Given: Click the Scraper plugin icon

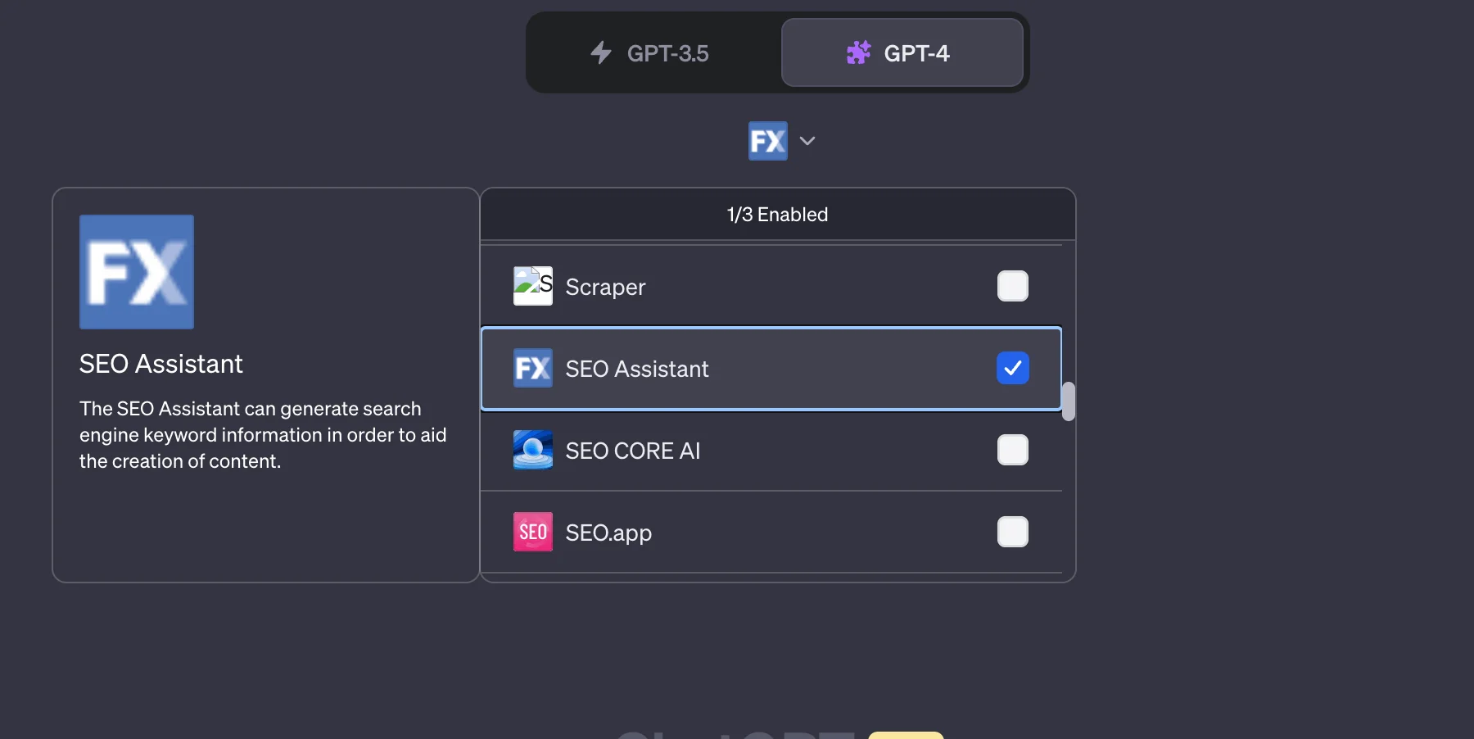Looking at the screenshot, I should (x=533, y=286).
